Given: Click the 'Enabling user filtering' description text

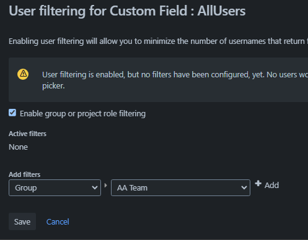Looking at the screenshot, I should (x=158, y=41).
